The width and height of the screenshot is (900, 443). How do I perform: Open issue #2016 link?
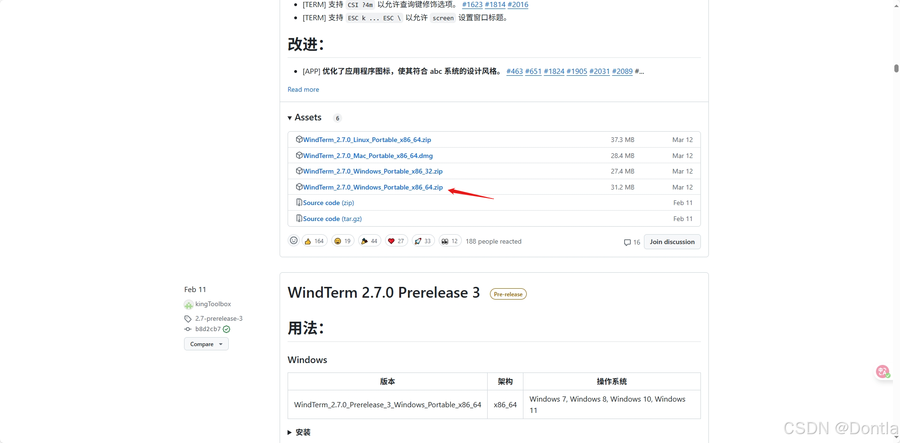pyautogui.click(x=518, y=5)
